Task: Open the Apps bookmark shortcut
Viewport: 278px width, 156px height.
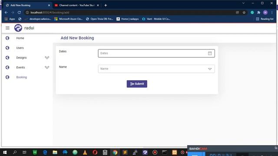Action: point(10,19)
